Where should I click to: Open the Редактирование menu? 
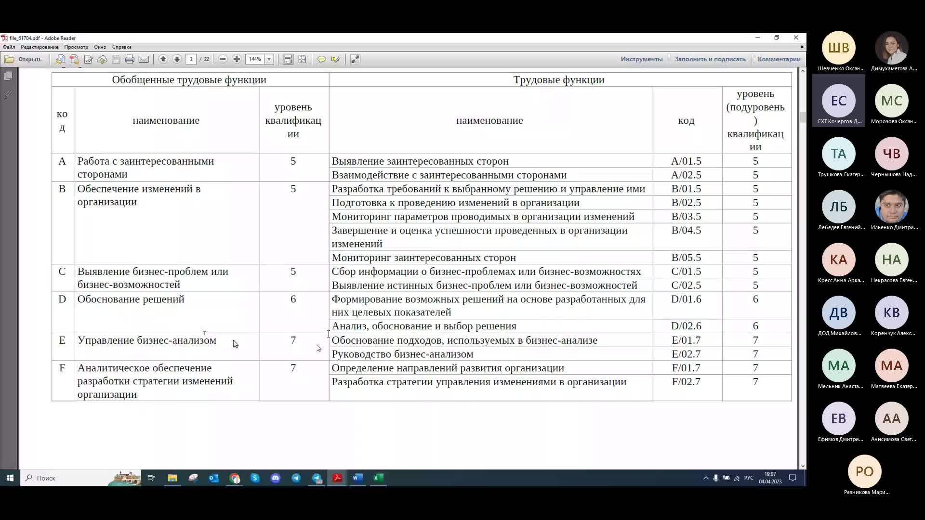40,47
